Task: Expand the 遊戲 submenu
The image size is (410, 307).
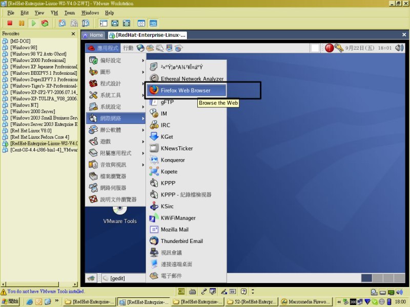Action: pyautogui.click(x=116, y=141)
